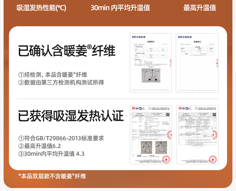
Task: Click the heading 已确认含暖姜纤维
Action: point(67,51)
